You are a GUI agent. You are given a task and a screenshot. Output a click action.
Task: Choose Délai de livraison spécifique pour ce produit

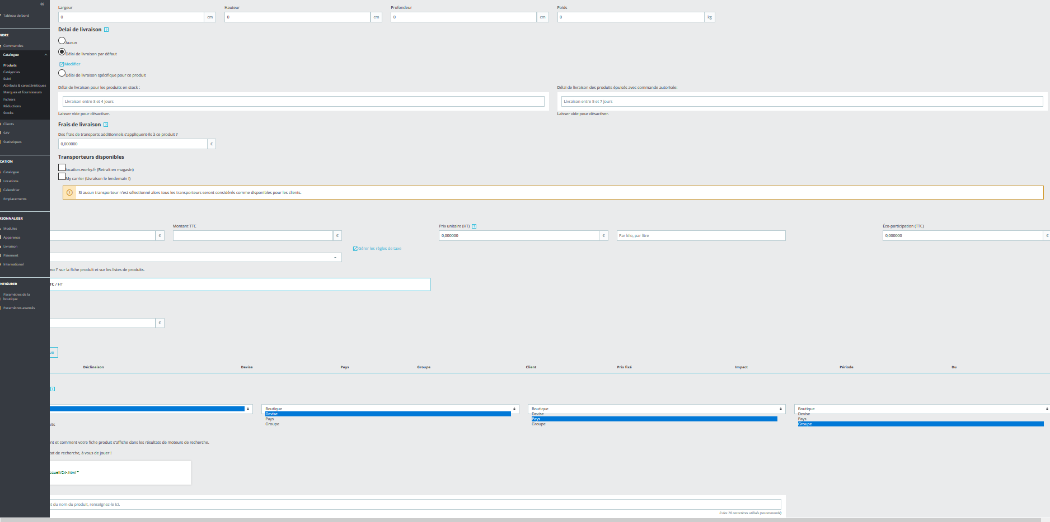[x=62, y=73]
